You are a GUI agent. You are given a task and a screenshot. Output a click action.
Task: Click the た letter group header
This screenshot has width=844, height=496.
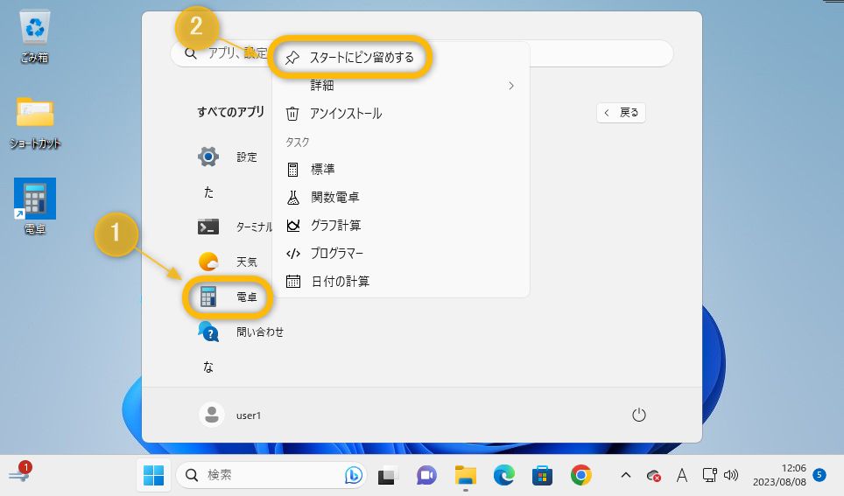(x=208, y=192)
